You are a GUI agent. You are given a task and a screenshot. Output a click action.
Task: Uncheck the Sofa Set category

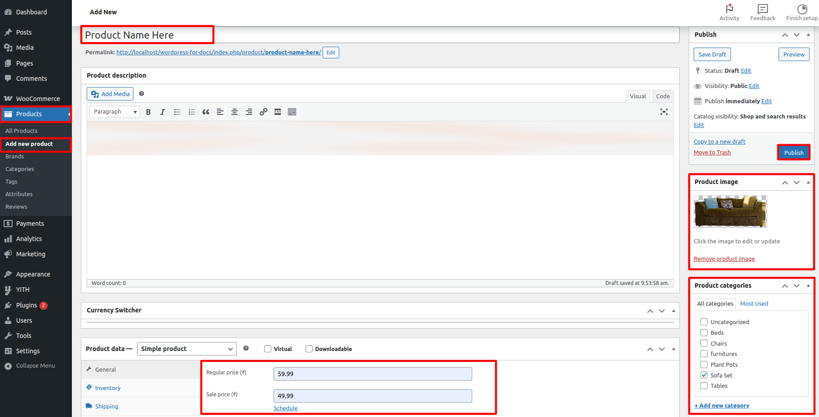pyautogui.click(x=704, y=375)
